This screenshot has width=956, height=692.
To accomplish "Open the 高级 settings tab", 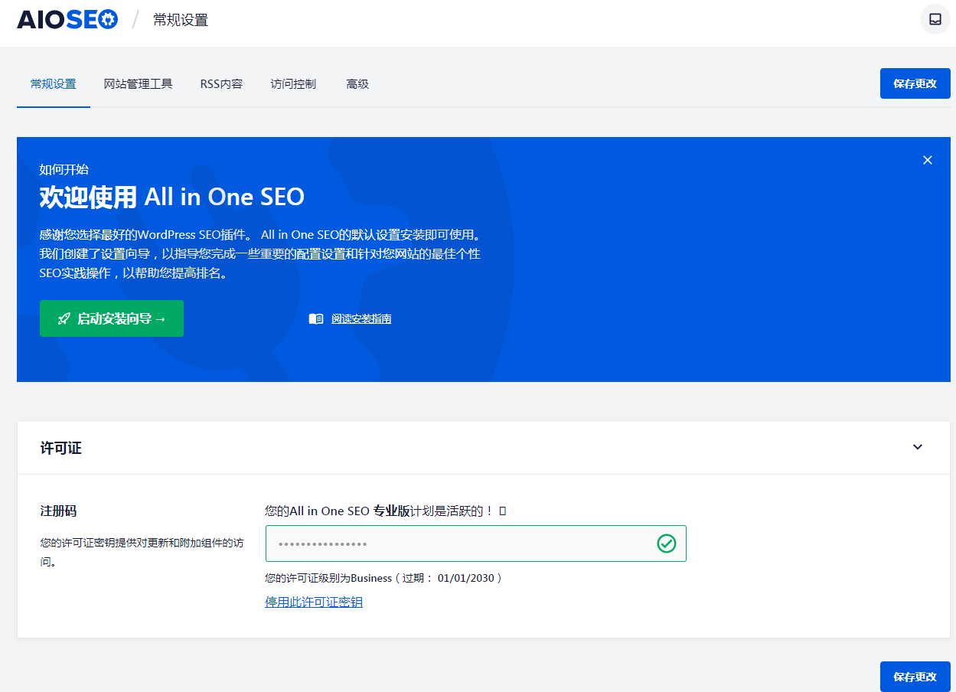I will click(x=356, y=83).
